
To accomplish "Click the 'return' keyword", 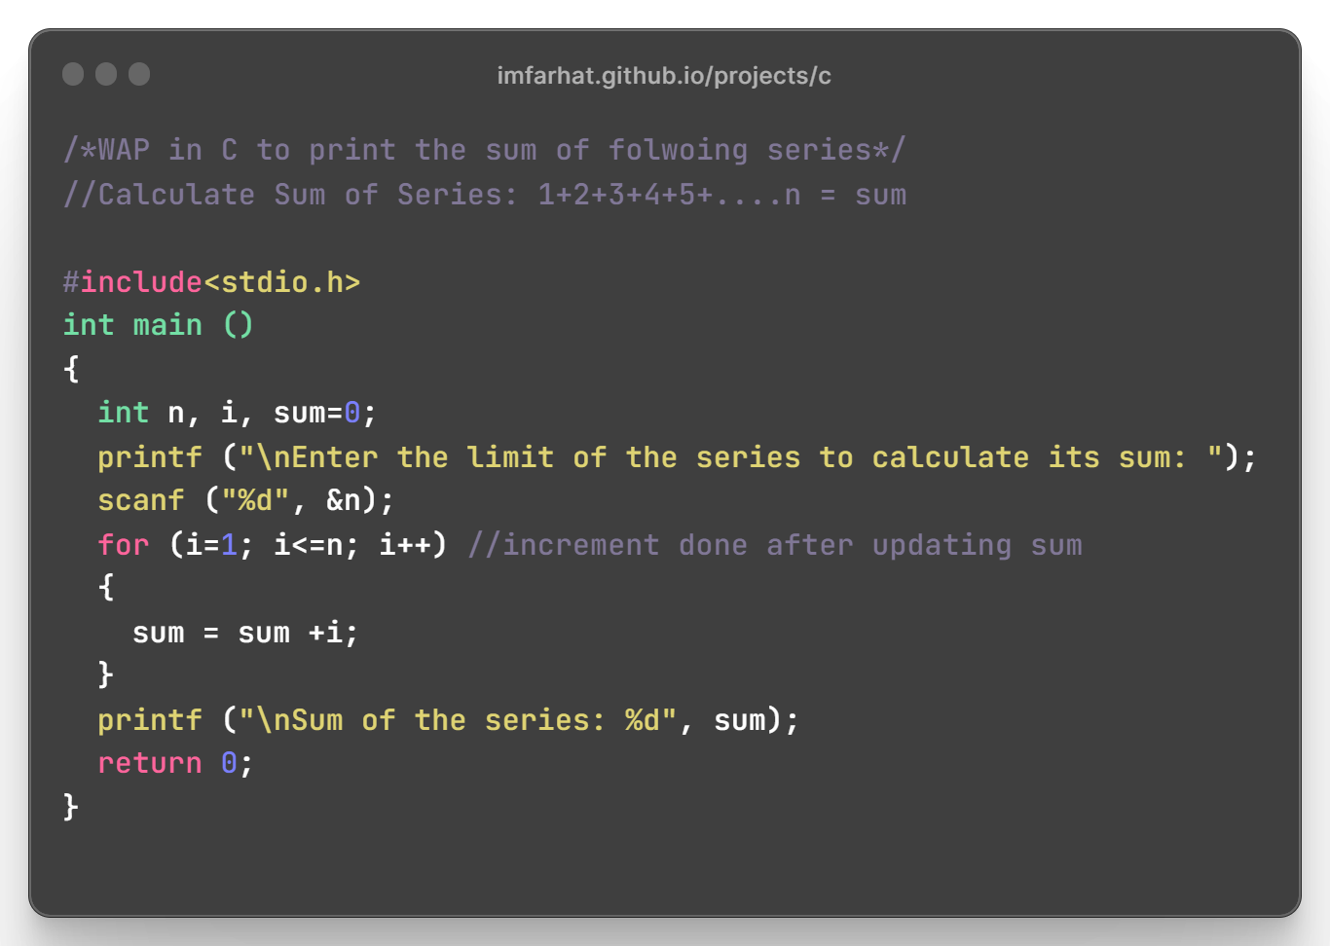I will pos(150,763).
